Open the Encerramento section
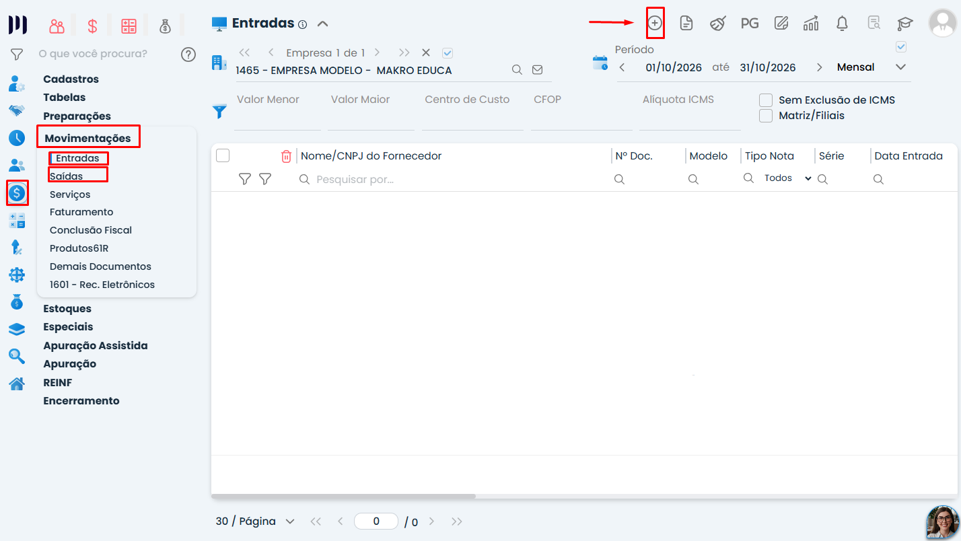This screenshot has height=541, width=961. click(81, 401)
